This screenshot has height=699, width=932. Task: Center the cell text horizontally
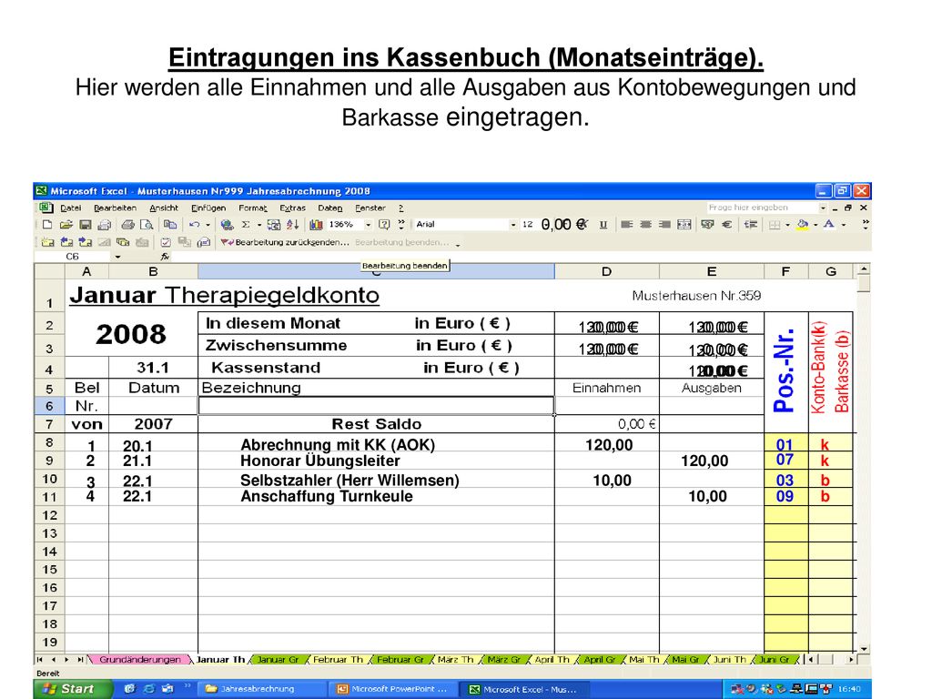click(x=645, y=225)
